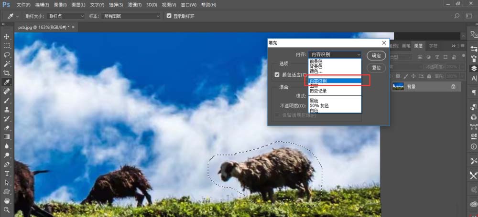Expand the 样本 dropdown showing 所有图层
This screenshot has width=478, height=217.
[131, 16]
